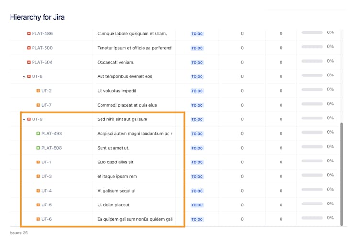Select summary 'At galisum sequi ut'
360x236 pixels.
(x=116, y=191)
